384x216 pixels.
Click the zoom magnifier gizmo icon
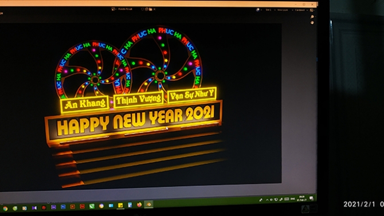click(x=312, y=17)
